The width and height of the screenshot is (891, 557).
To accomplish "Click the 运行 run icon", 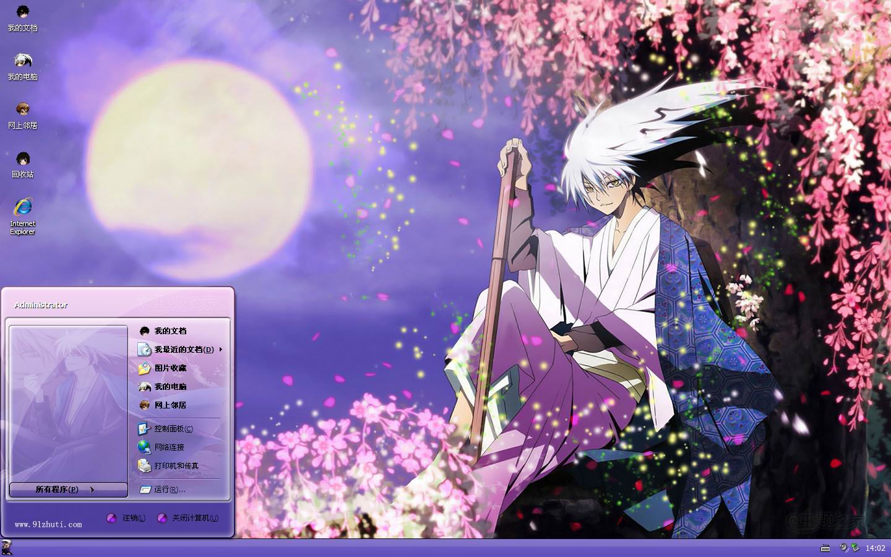I will coord(145,490).
